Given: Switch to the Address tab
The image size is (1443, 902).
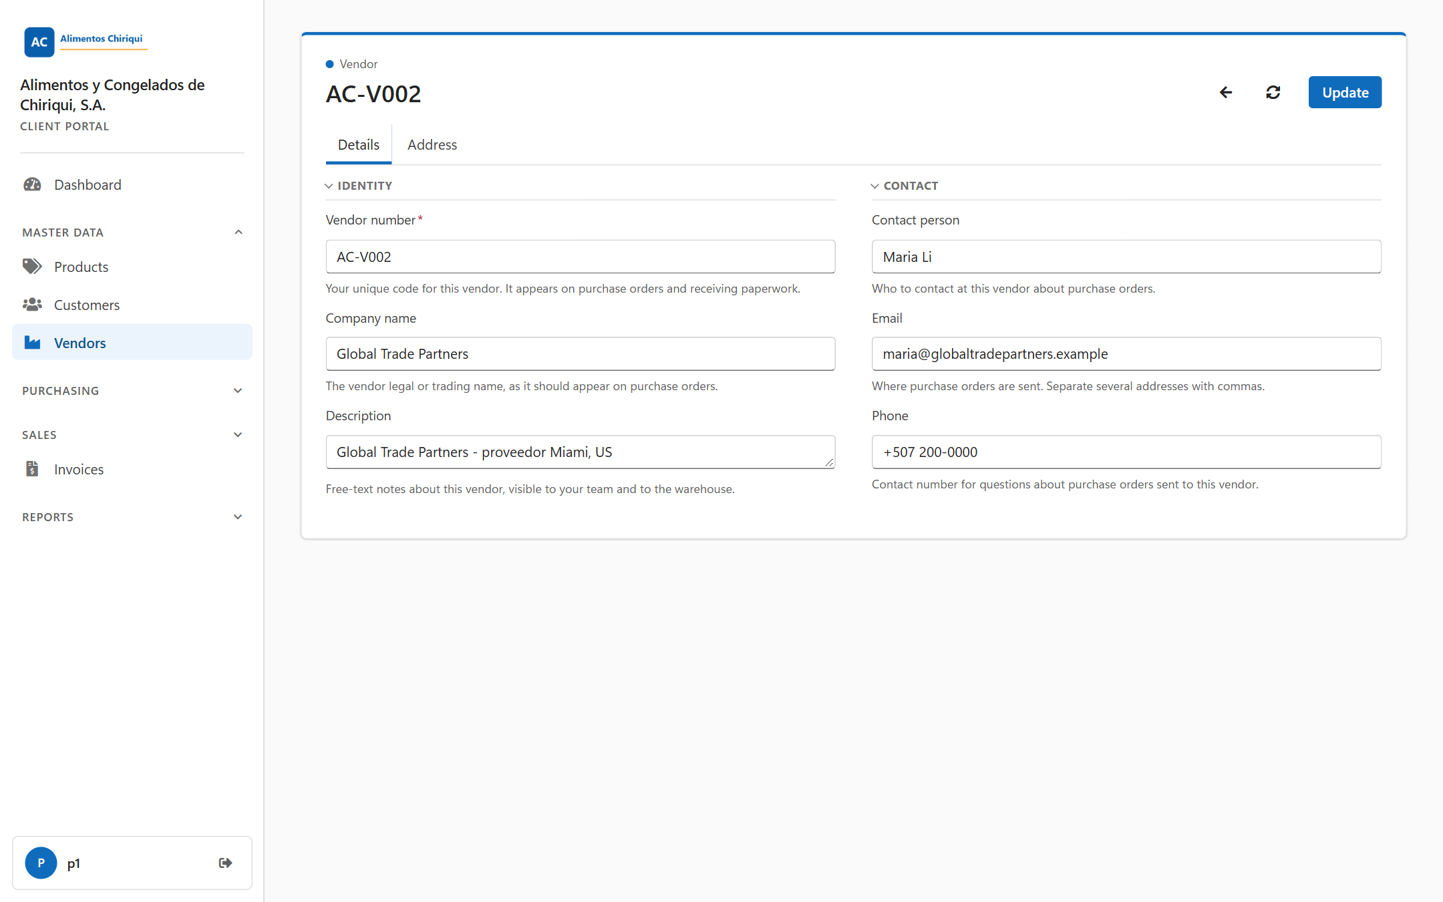Looking at the screenshot, I should click(432, 144).
